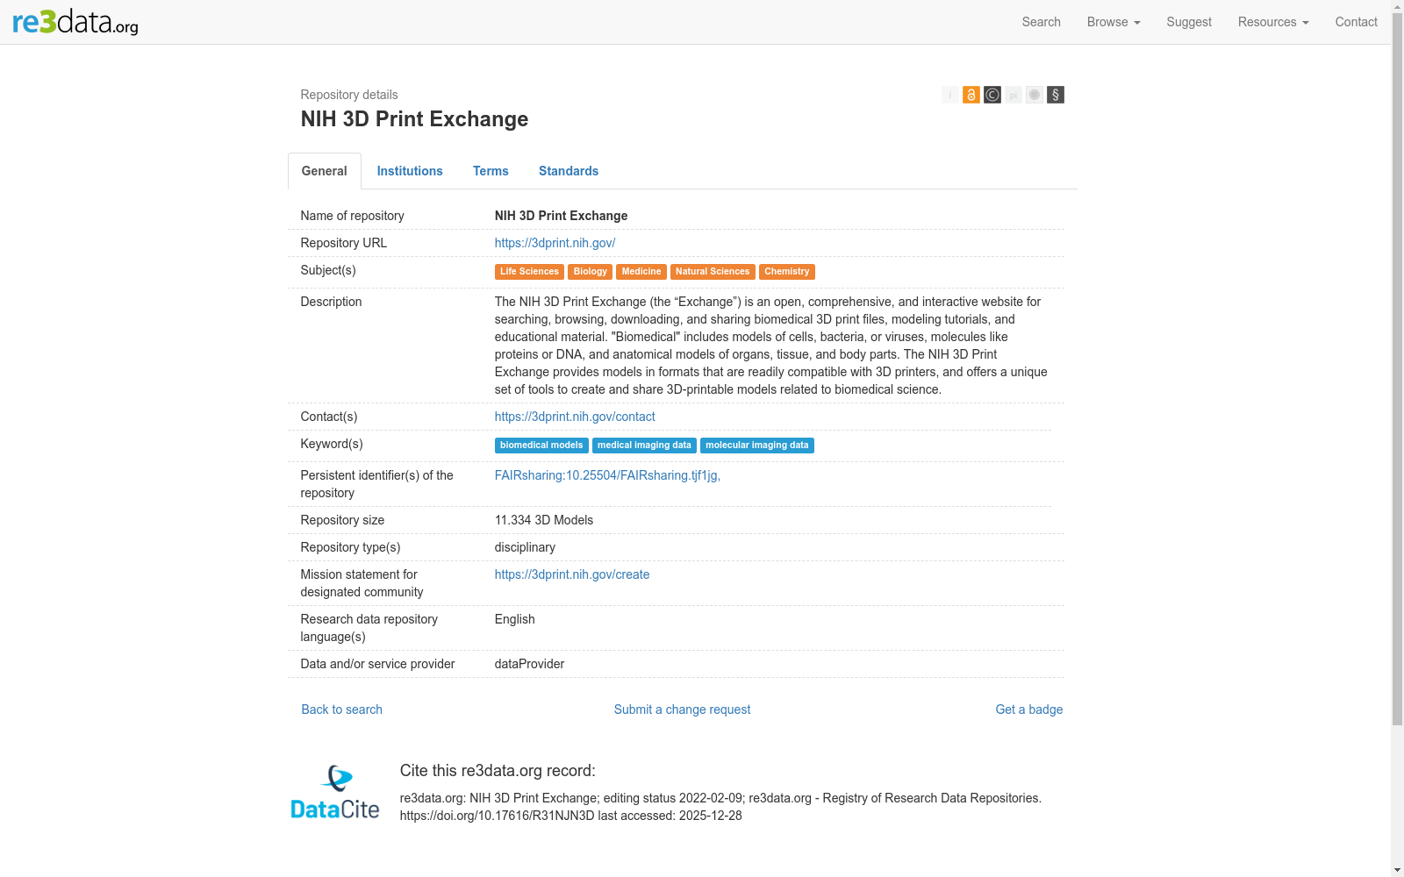
Task: Click the faded info 'i' badge icon
Action: pos(950,95)
